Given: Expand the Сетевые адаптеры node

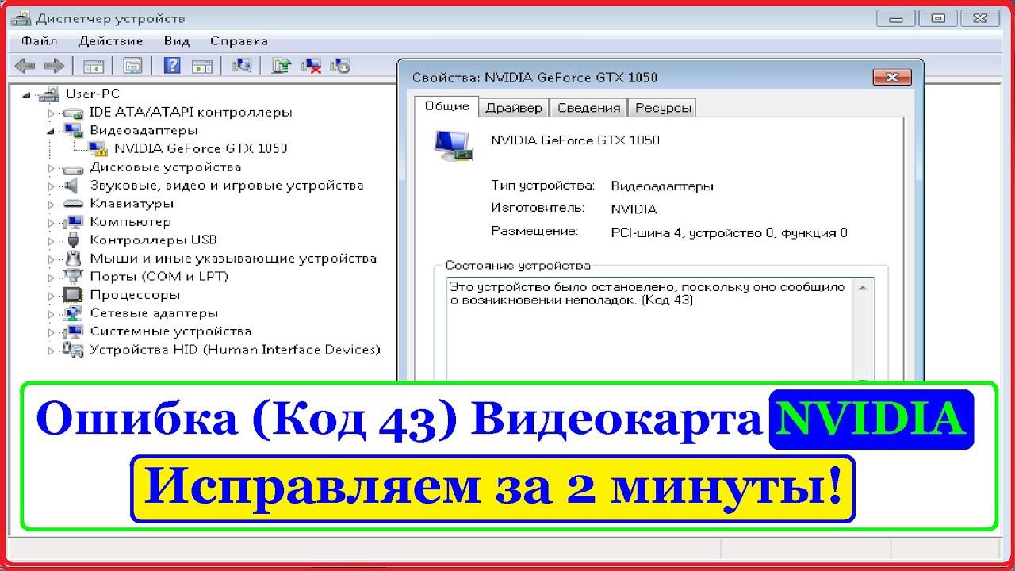Looking at the screenshot, I should tap(52, 313).
